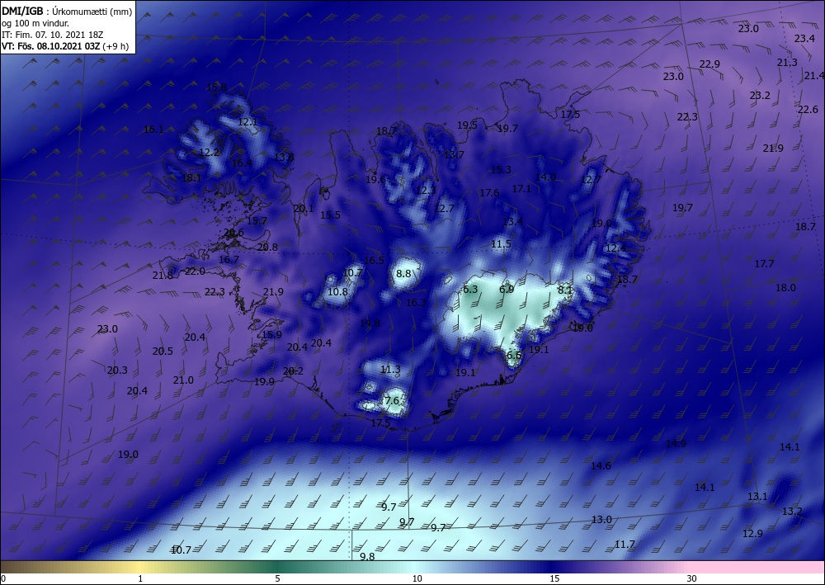Image resolution: width=825 pixels, height=585 pixels.
Task: Click the 22.6 value label
Action: pyautogui.click(x=808, y=110)
